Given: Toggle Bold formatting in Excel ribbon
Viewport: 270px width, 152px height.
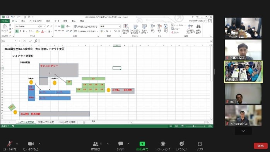Looking at the screenshot, I should pyautogui.click(x=17, y=31).
